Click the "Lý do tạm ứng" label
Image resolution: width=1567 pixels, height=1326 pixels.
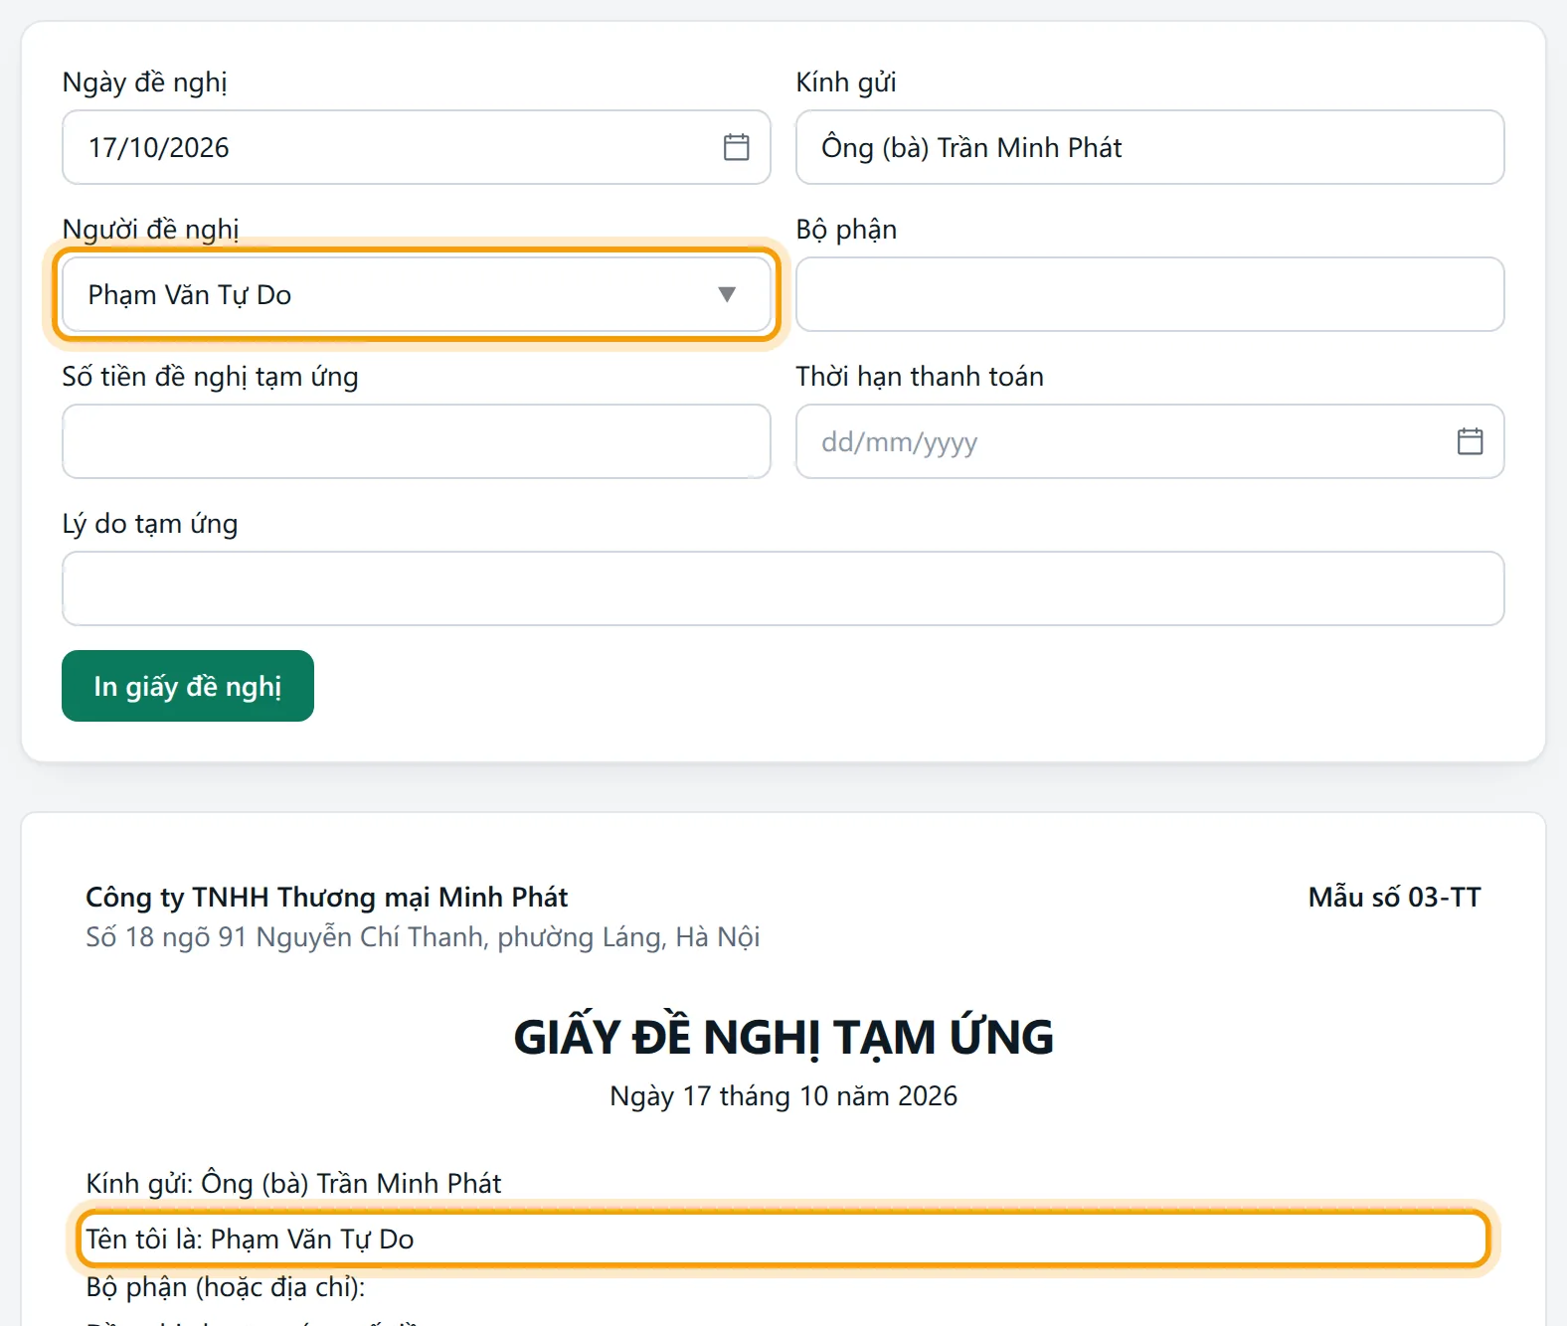click(149, 524)
